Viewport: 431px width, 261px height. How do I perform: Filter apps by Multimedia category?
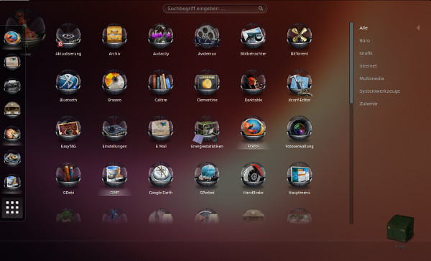(371, 78)
